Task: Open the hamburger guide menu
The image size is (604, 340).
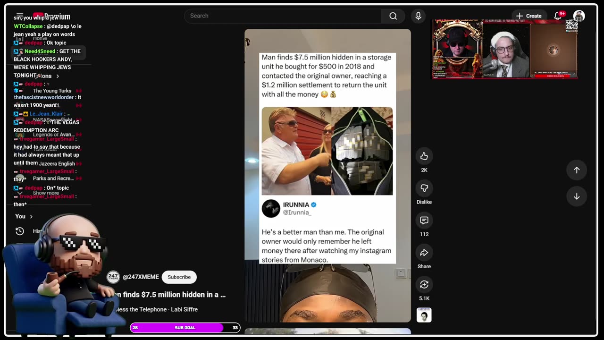Action: [x=19, y=16]
